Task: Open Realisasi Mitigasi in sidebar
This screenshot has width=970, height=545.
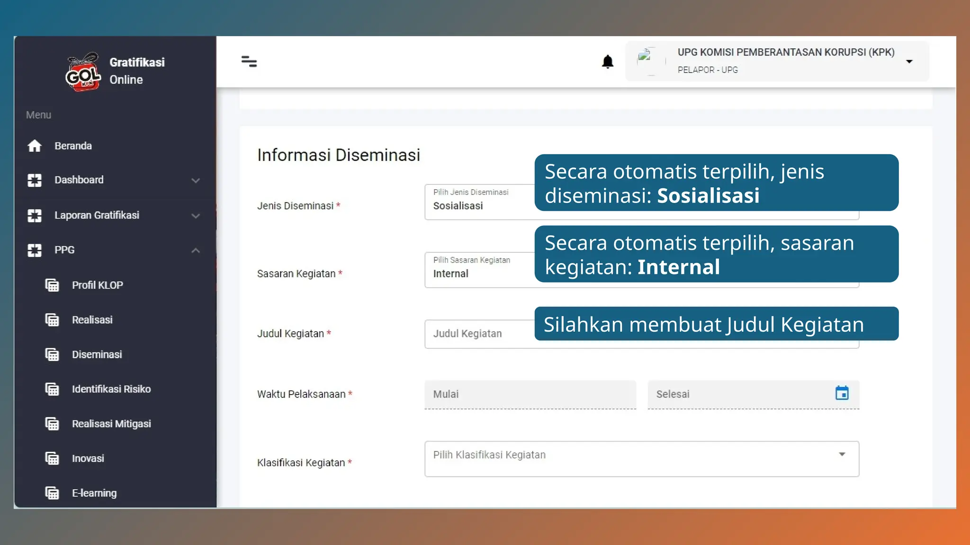Action: click(x=111, y=424)
